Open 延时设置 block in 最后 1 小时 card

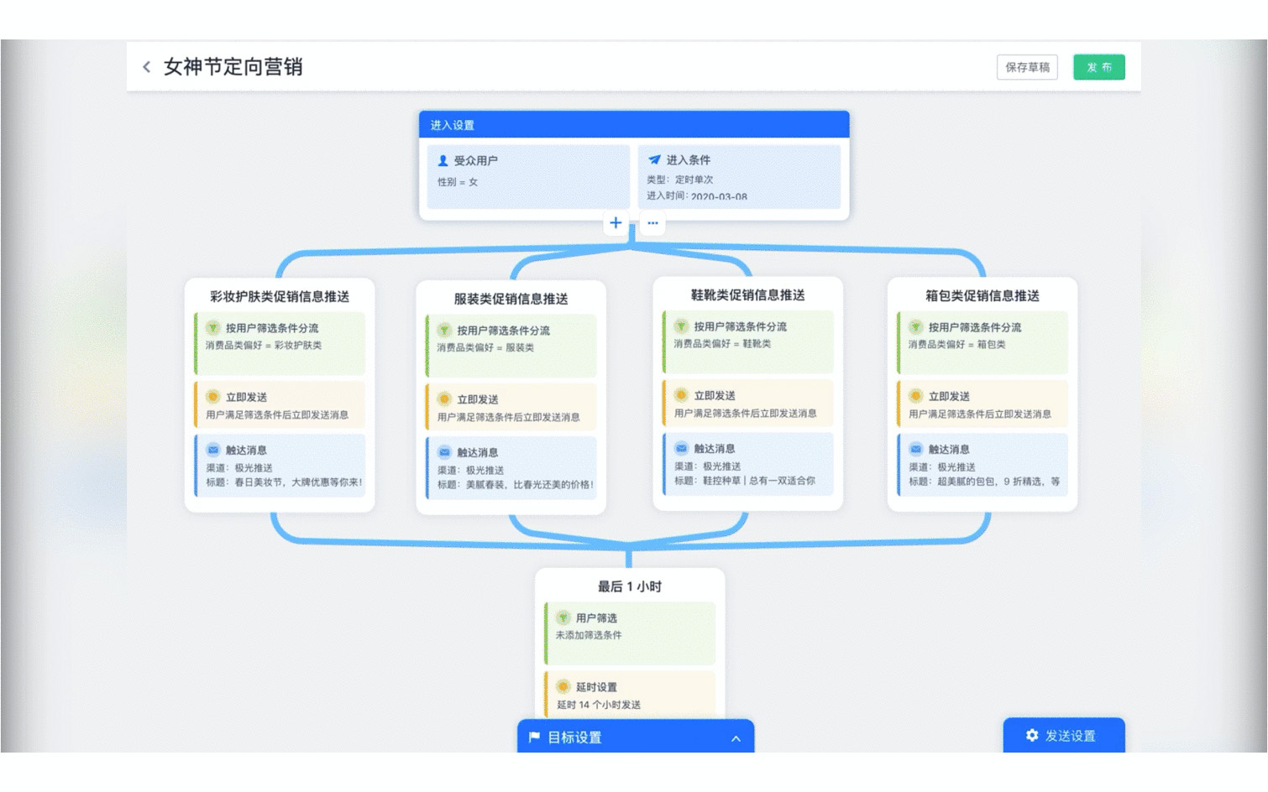click(x=630, y=695)
